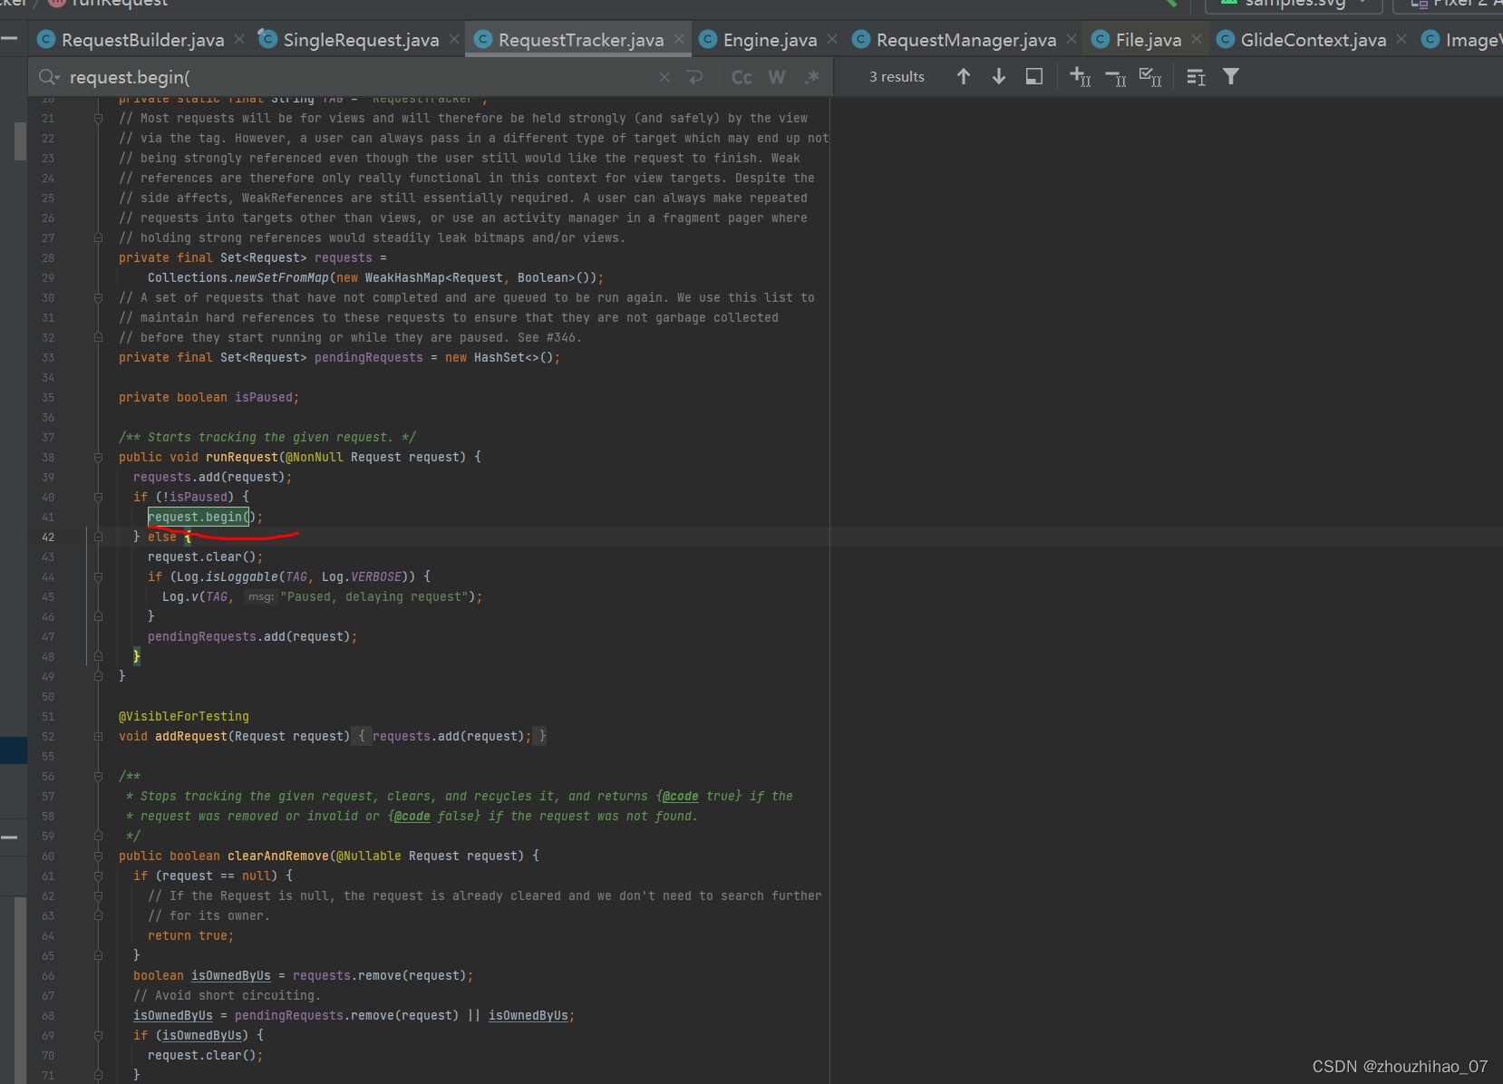Collapse the Log.isLoggable if block

pyautogui.click(x=98, y=577)
